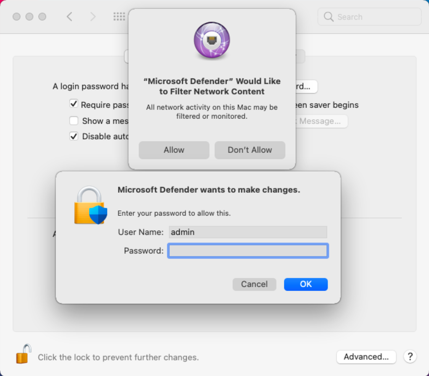This screenshot has width=429, height=376.
Task: Confirm password dialog with OK
Action: point(305,284)
